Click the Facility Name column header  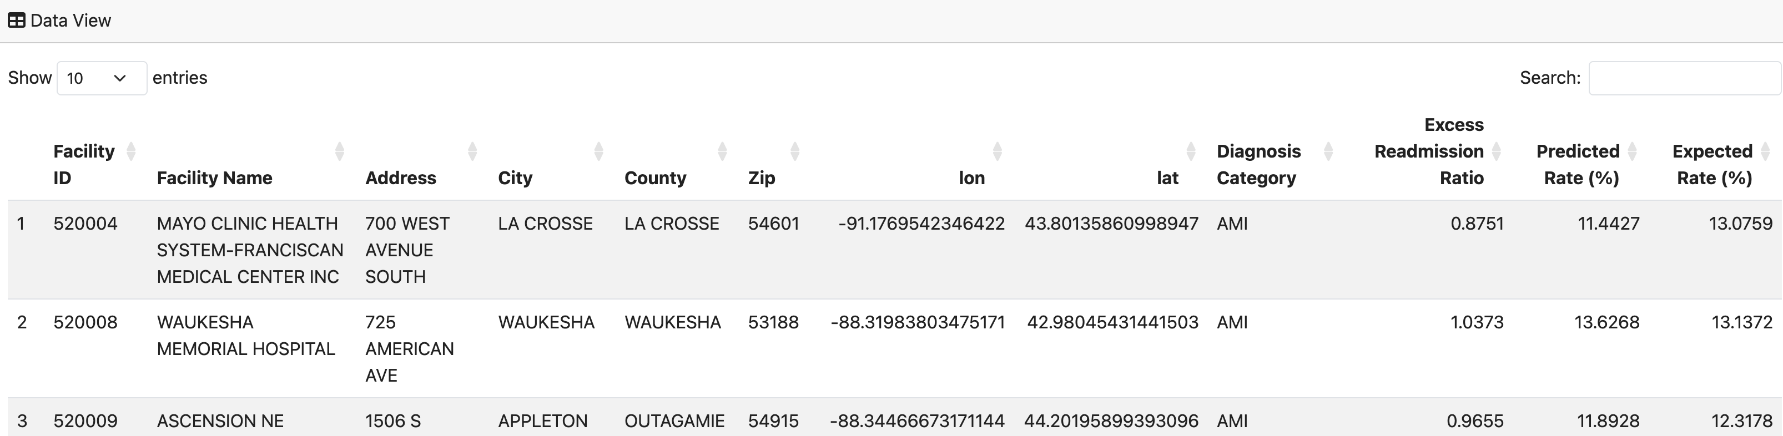(215, 178)
